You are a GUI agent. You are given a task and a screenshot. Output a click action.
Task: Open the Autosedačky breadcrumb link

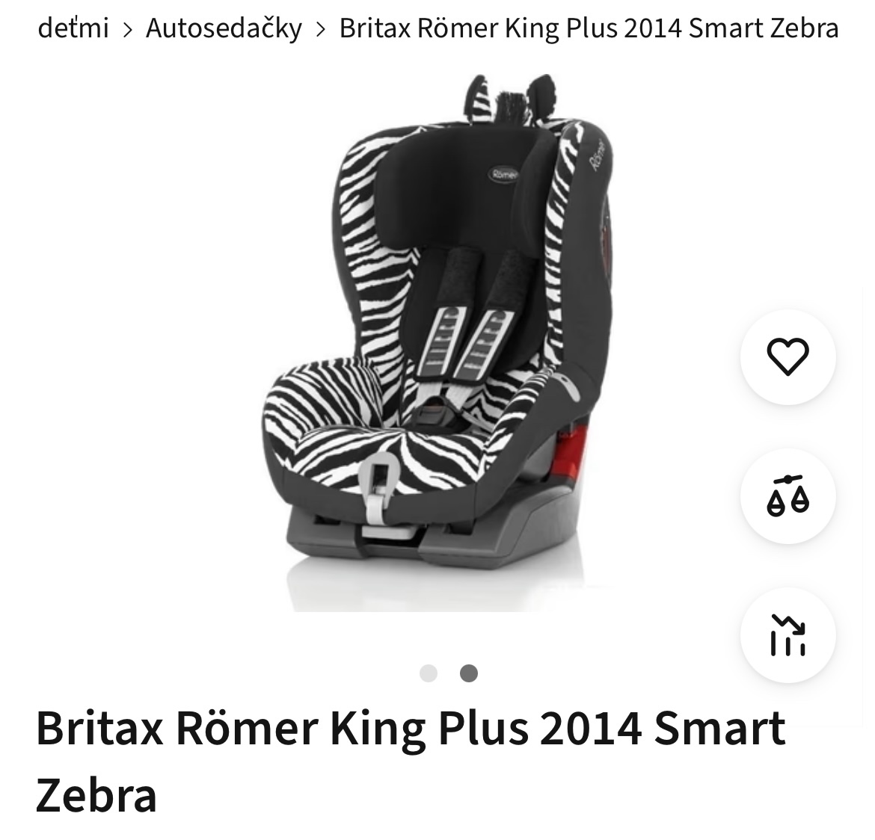click(224, 28)
